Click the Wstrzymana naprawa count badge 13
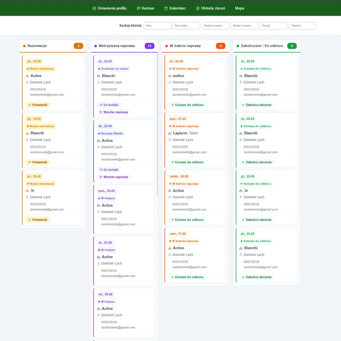The height and width of the screenshot is (341, 341). tap(150, 46)
